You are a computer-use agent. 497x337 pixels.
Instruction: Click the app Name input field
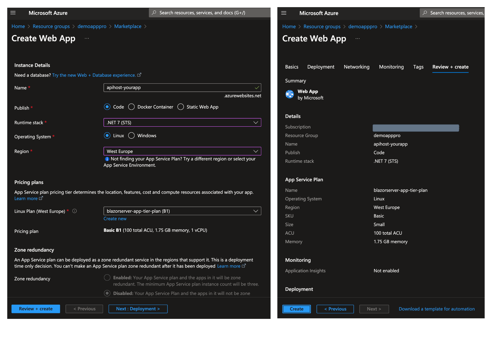(178, 88)
